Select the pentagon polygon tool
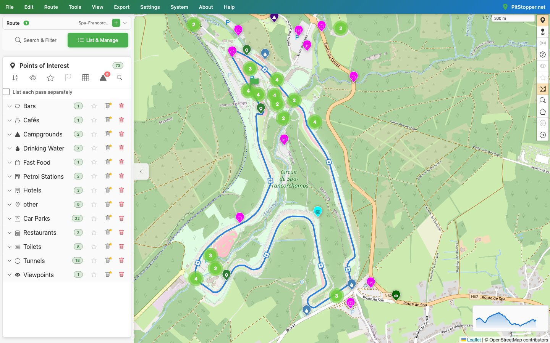The image size is (550, 343). 543,112
